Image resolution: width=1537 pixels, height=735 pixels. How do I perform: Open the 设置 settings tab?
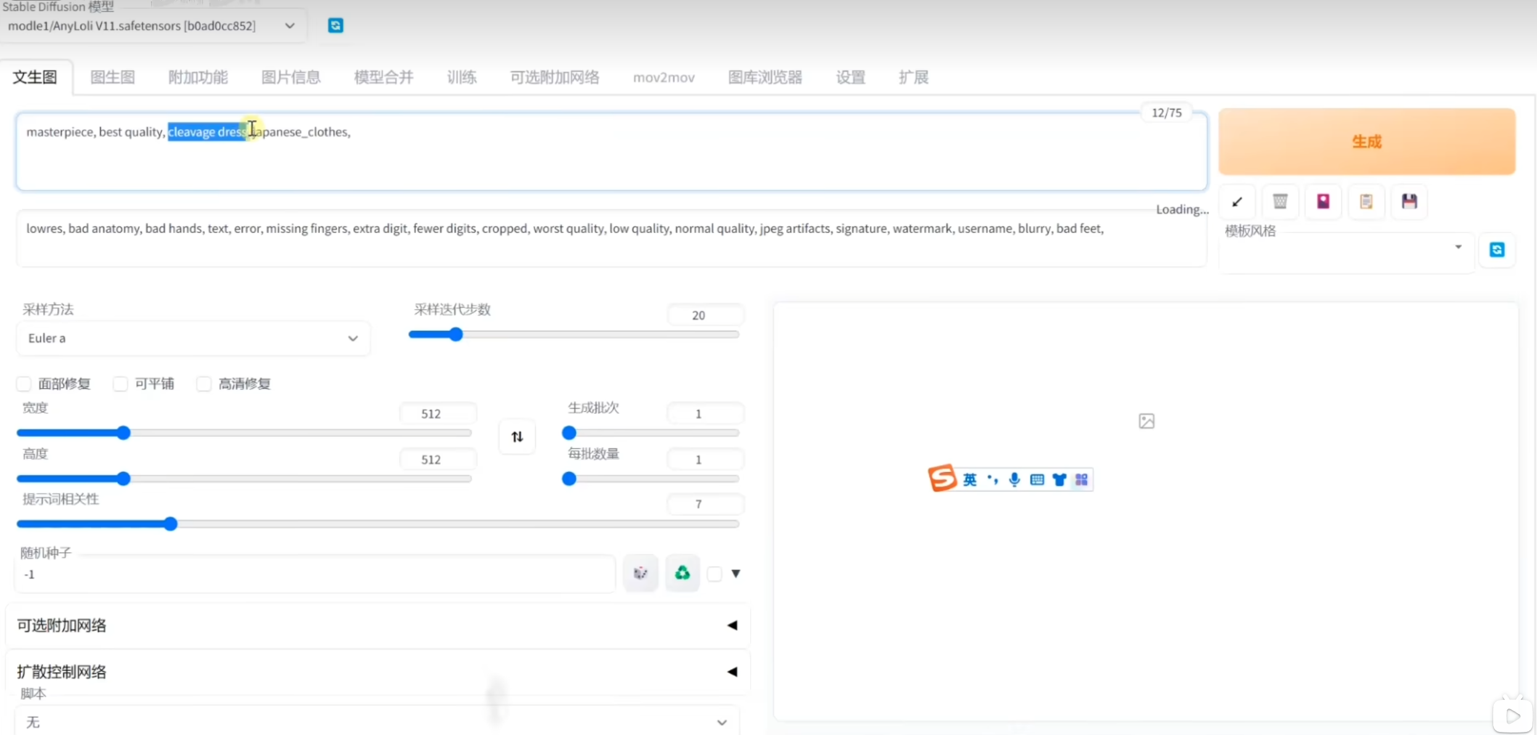click(850, 78)
